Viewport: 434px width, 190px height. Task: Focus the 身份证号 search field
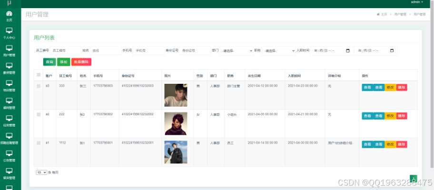coord(195,50)
